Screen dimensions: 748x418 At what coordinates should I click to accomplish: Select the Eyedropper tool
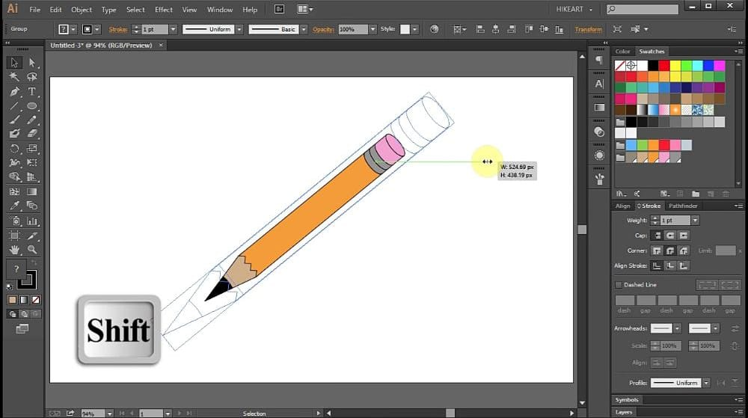tap(14, 206)
